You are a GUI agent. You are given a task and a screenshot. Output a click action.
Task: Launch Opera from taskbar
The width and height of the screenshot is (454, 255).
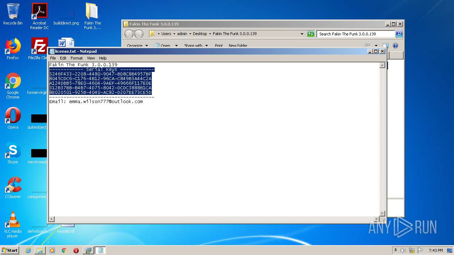pos(76,250)
